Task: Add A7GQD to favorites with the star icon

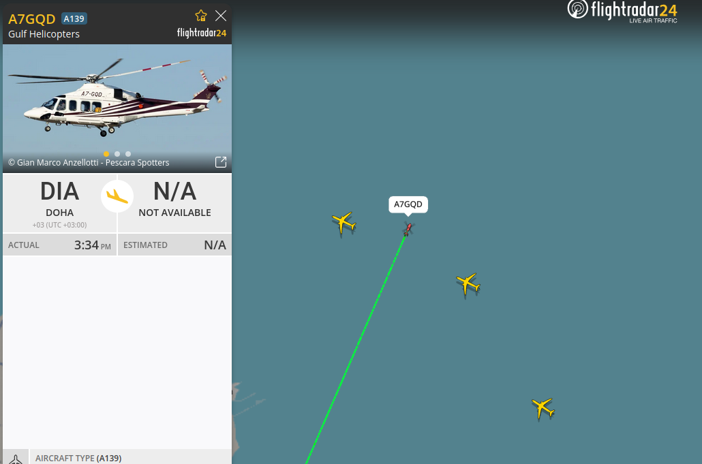Action: point(201,16)
